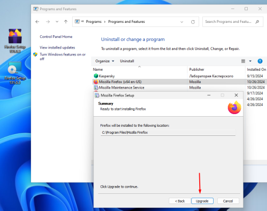Open help with the blue question icon

pyautogui.click(x=260, y=61)
